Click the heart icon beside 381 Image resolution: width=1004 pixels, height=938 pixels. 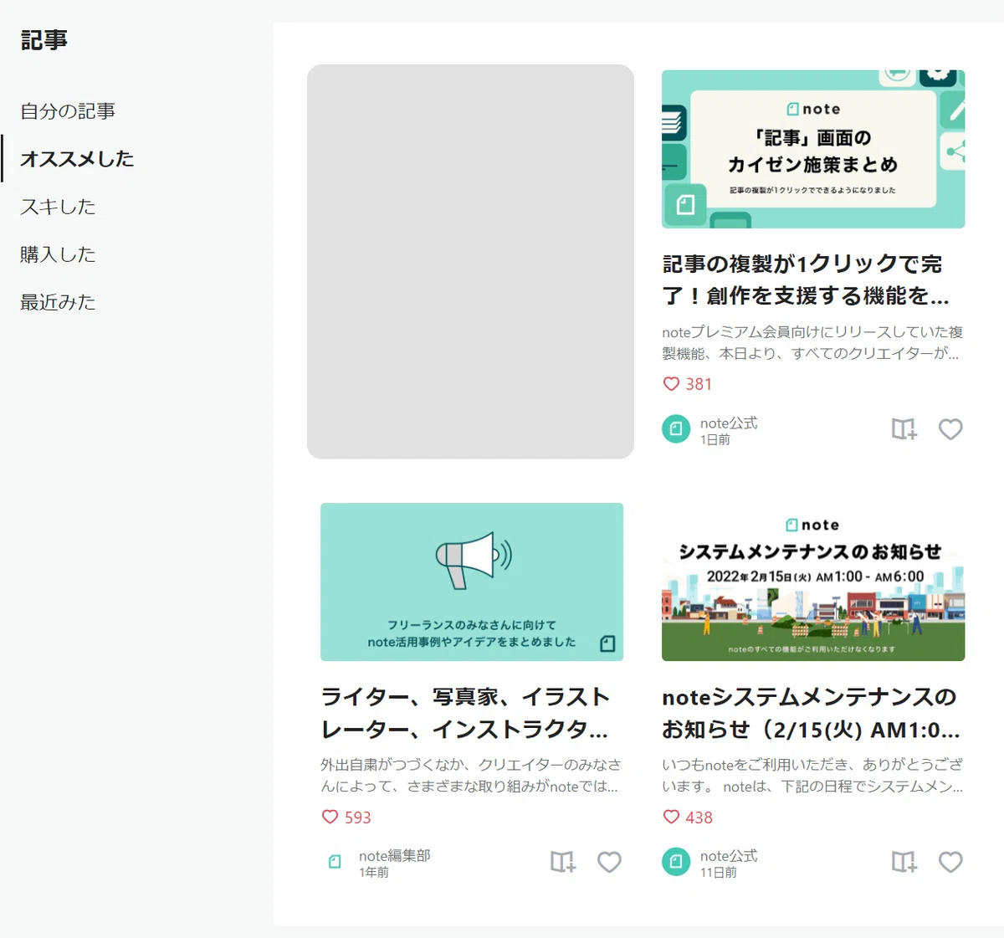pyautogui.click(x=671, y=384)
